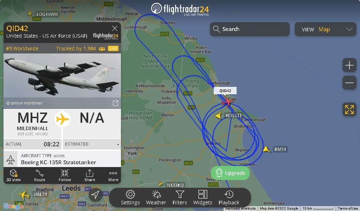The image size is (360, 211).
Task: Zoom in with the plus button
Action: click(349, 65)
